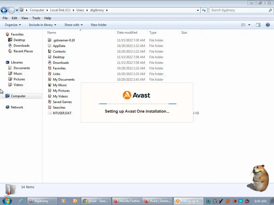Open the Tools menu
Viewport: 274px width, 205px height.
pos(36,18)
